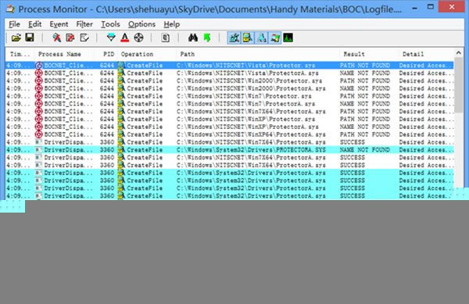The width and height of the screenshot is (469, 304).
Task: Select the row with path Vista\ProtectorA.sys
Action: click(230, 73)
